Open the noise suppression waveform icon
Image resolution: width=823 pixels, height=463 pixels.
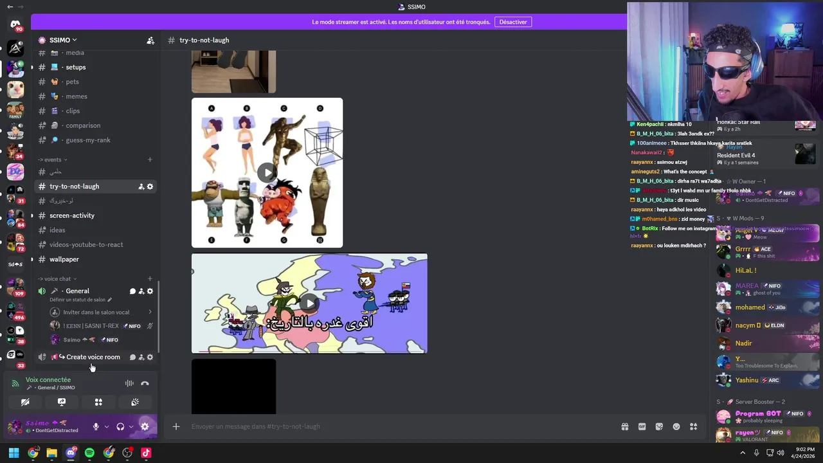129,383
